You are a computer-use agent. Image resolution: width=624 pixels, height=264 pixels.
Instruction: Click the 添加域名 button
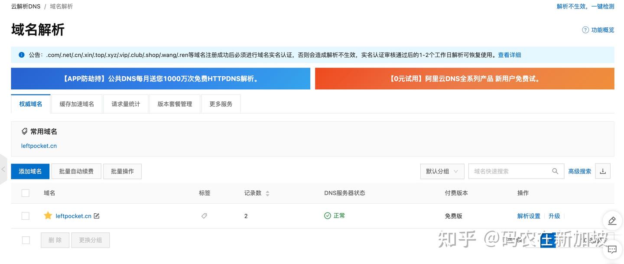(30, 171)
